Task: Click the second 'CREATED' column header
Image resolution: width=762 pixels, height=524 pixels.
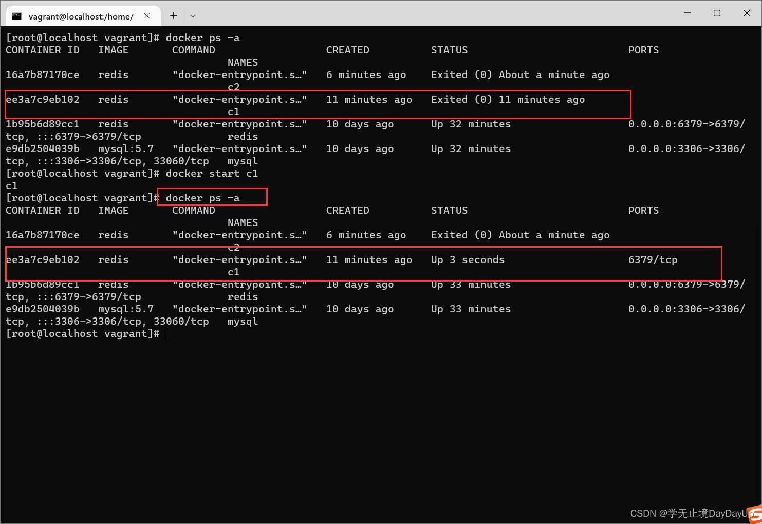Action: [347, 211]
